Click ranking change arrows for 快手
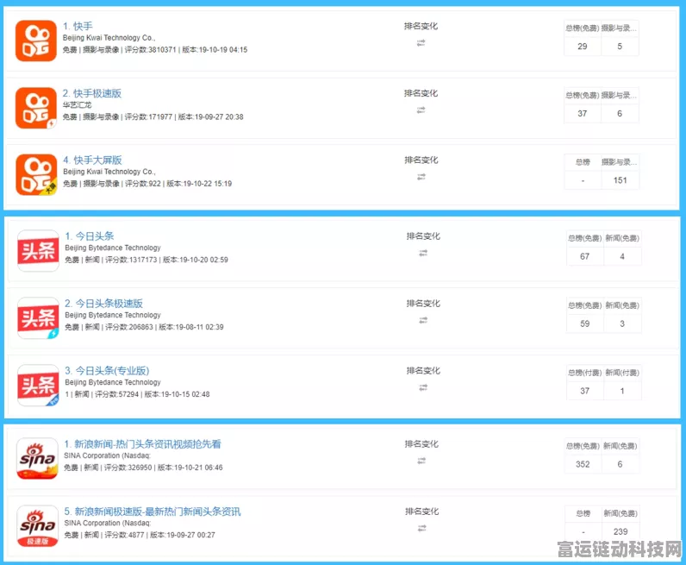686x565 pixels. coord(421,43)
